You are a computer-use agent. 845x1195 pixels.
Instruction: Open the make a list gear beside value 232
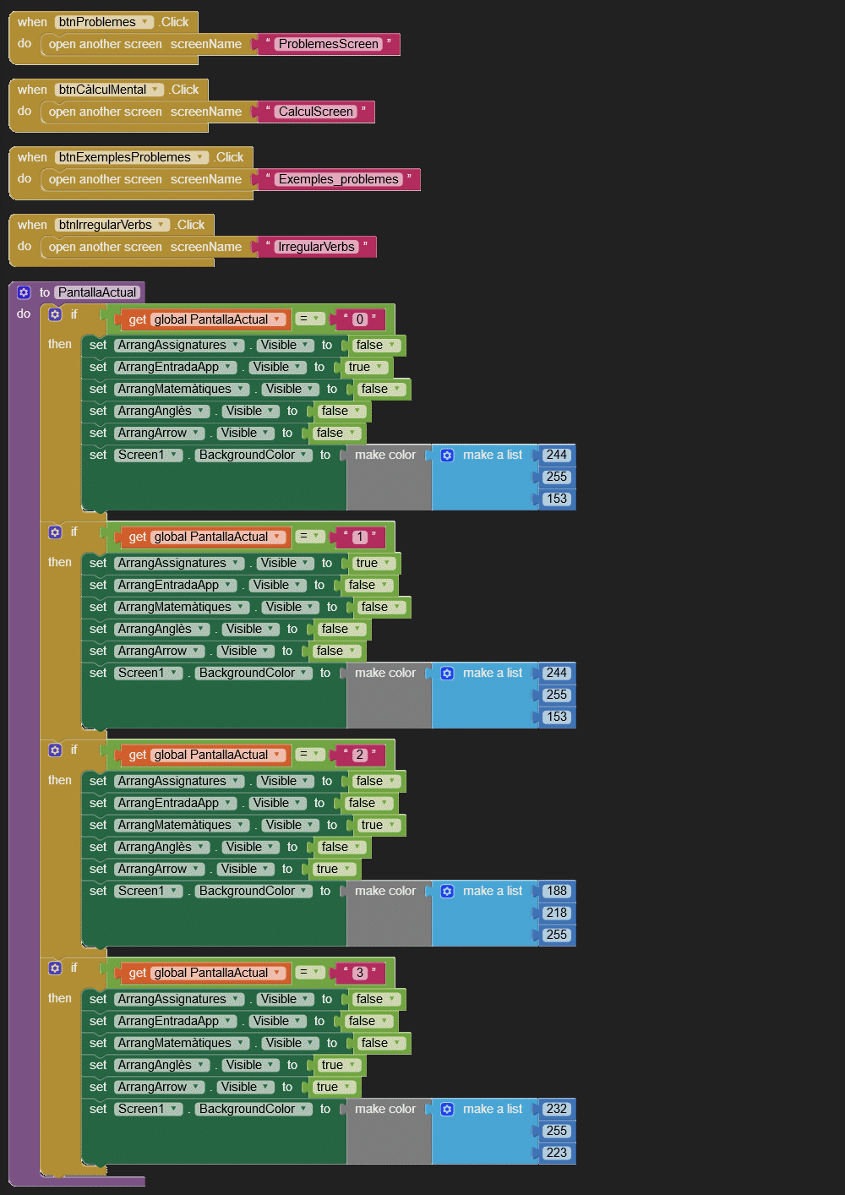447,1109
